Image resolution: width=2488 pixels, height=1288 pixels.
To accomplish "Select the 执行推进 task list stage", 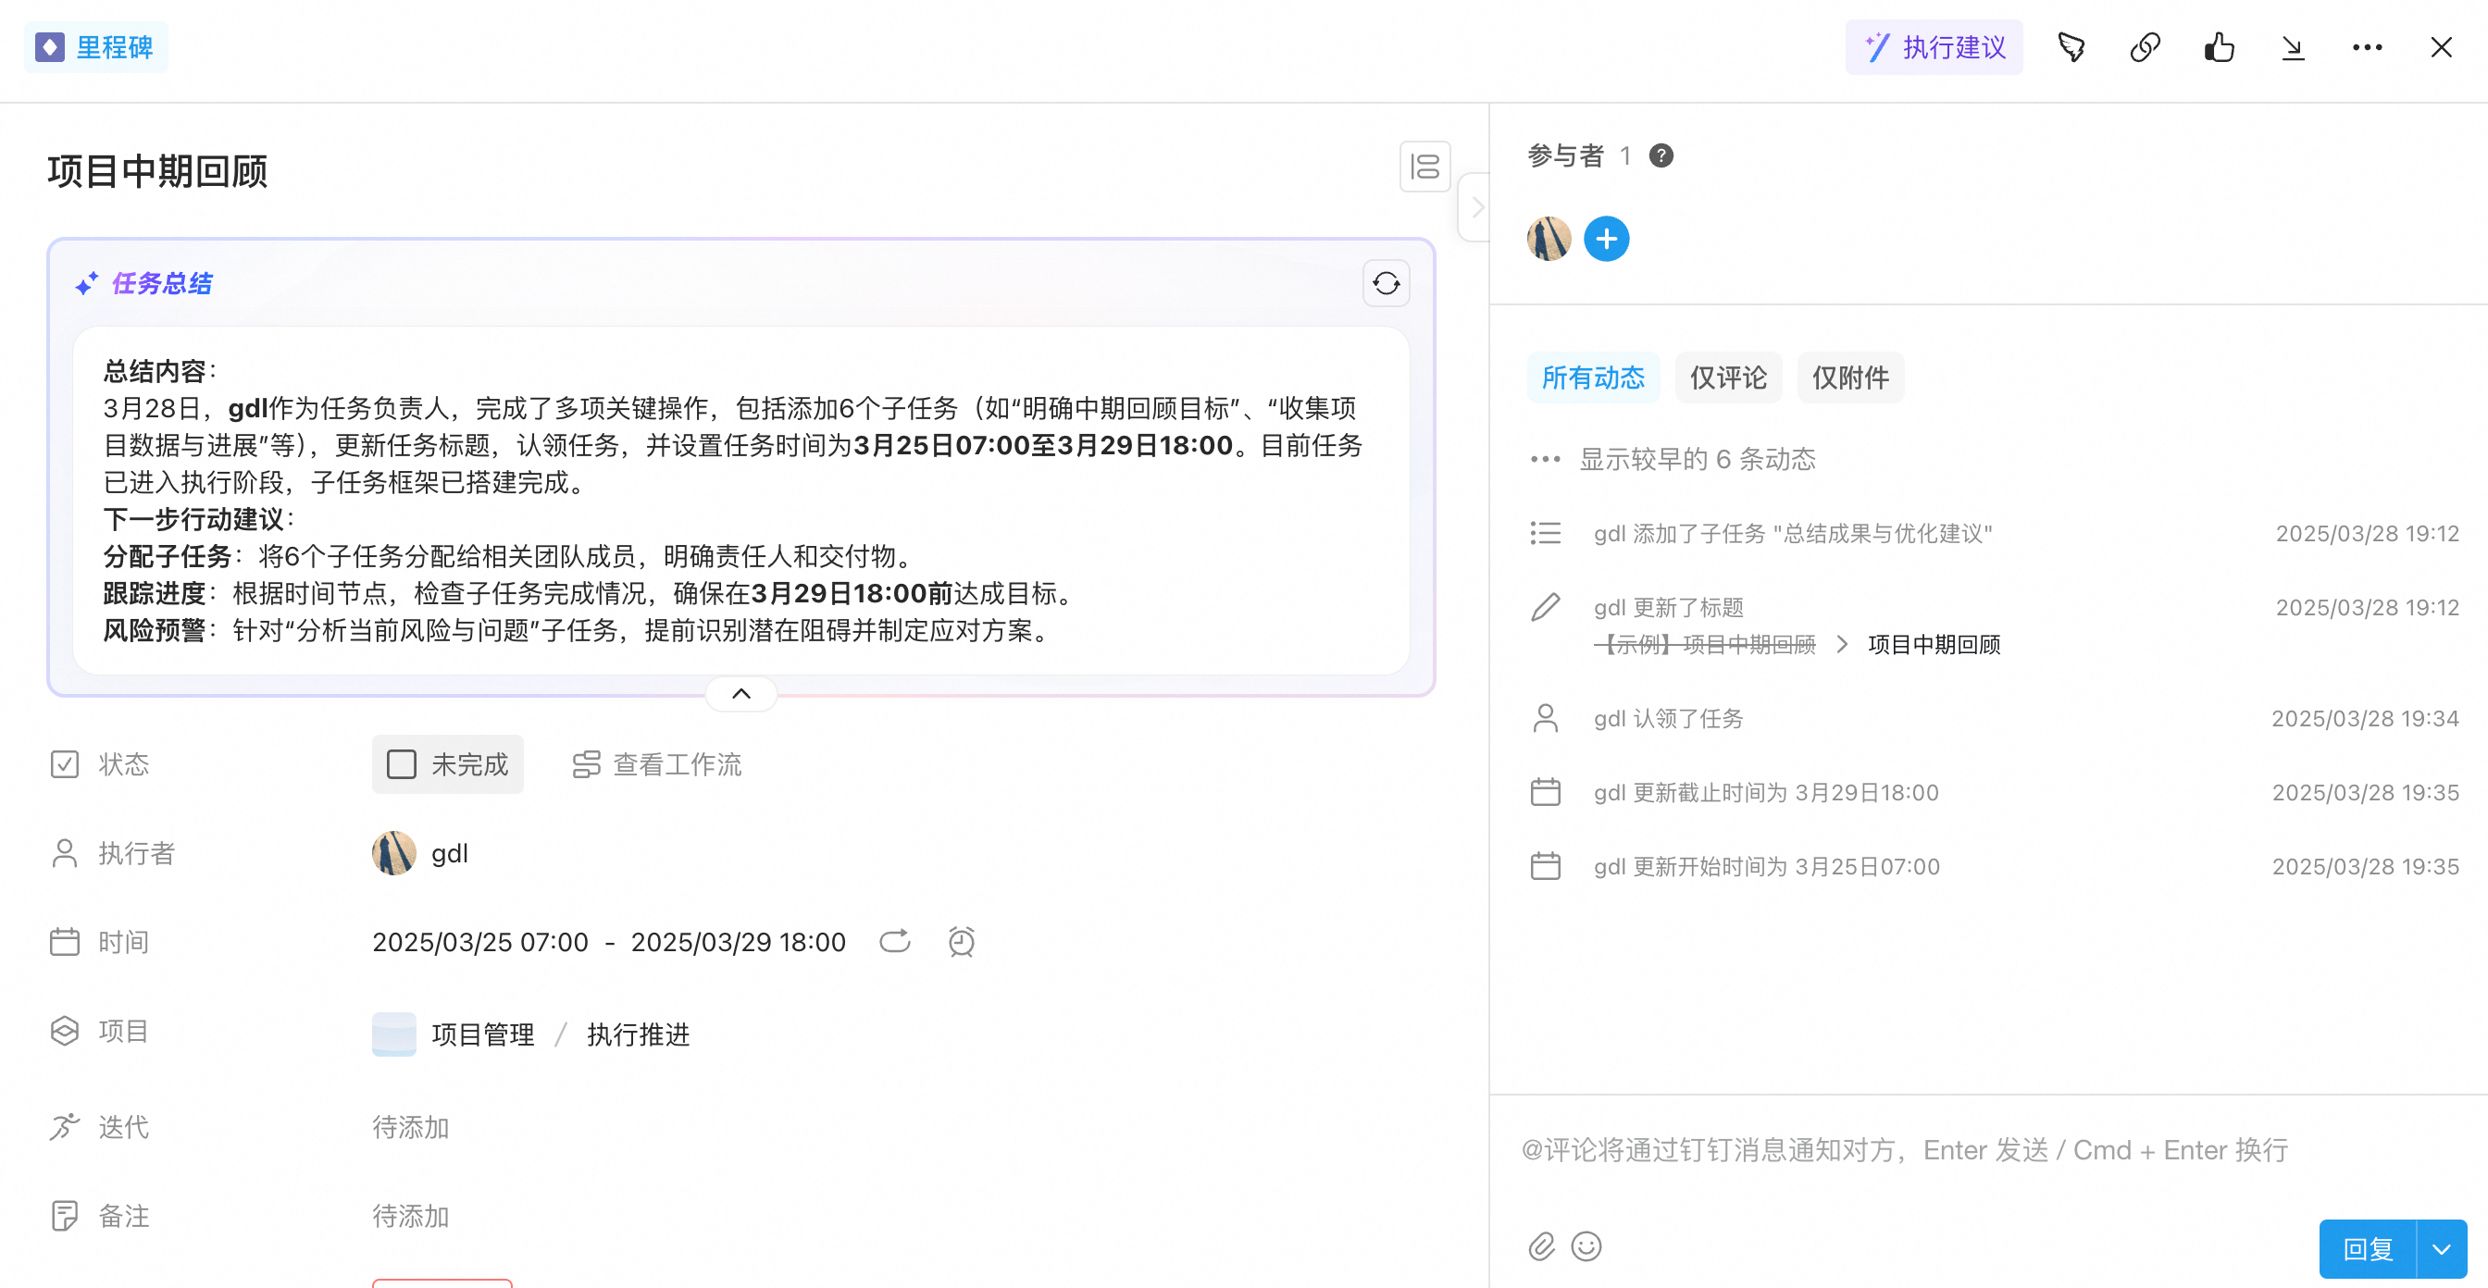I will pos(639,1035).
